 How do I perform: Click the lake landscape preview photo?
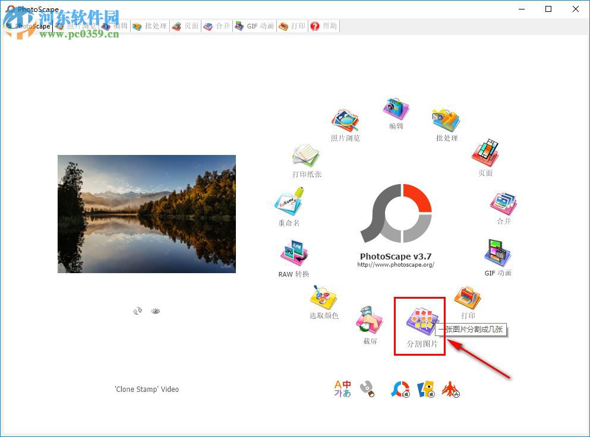point(147,214)
